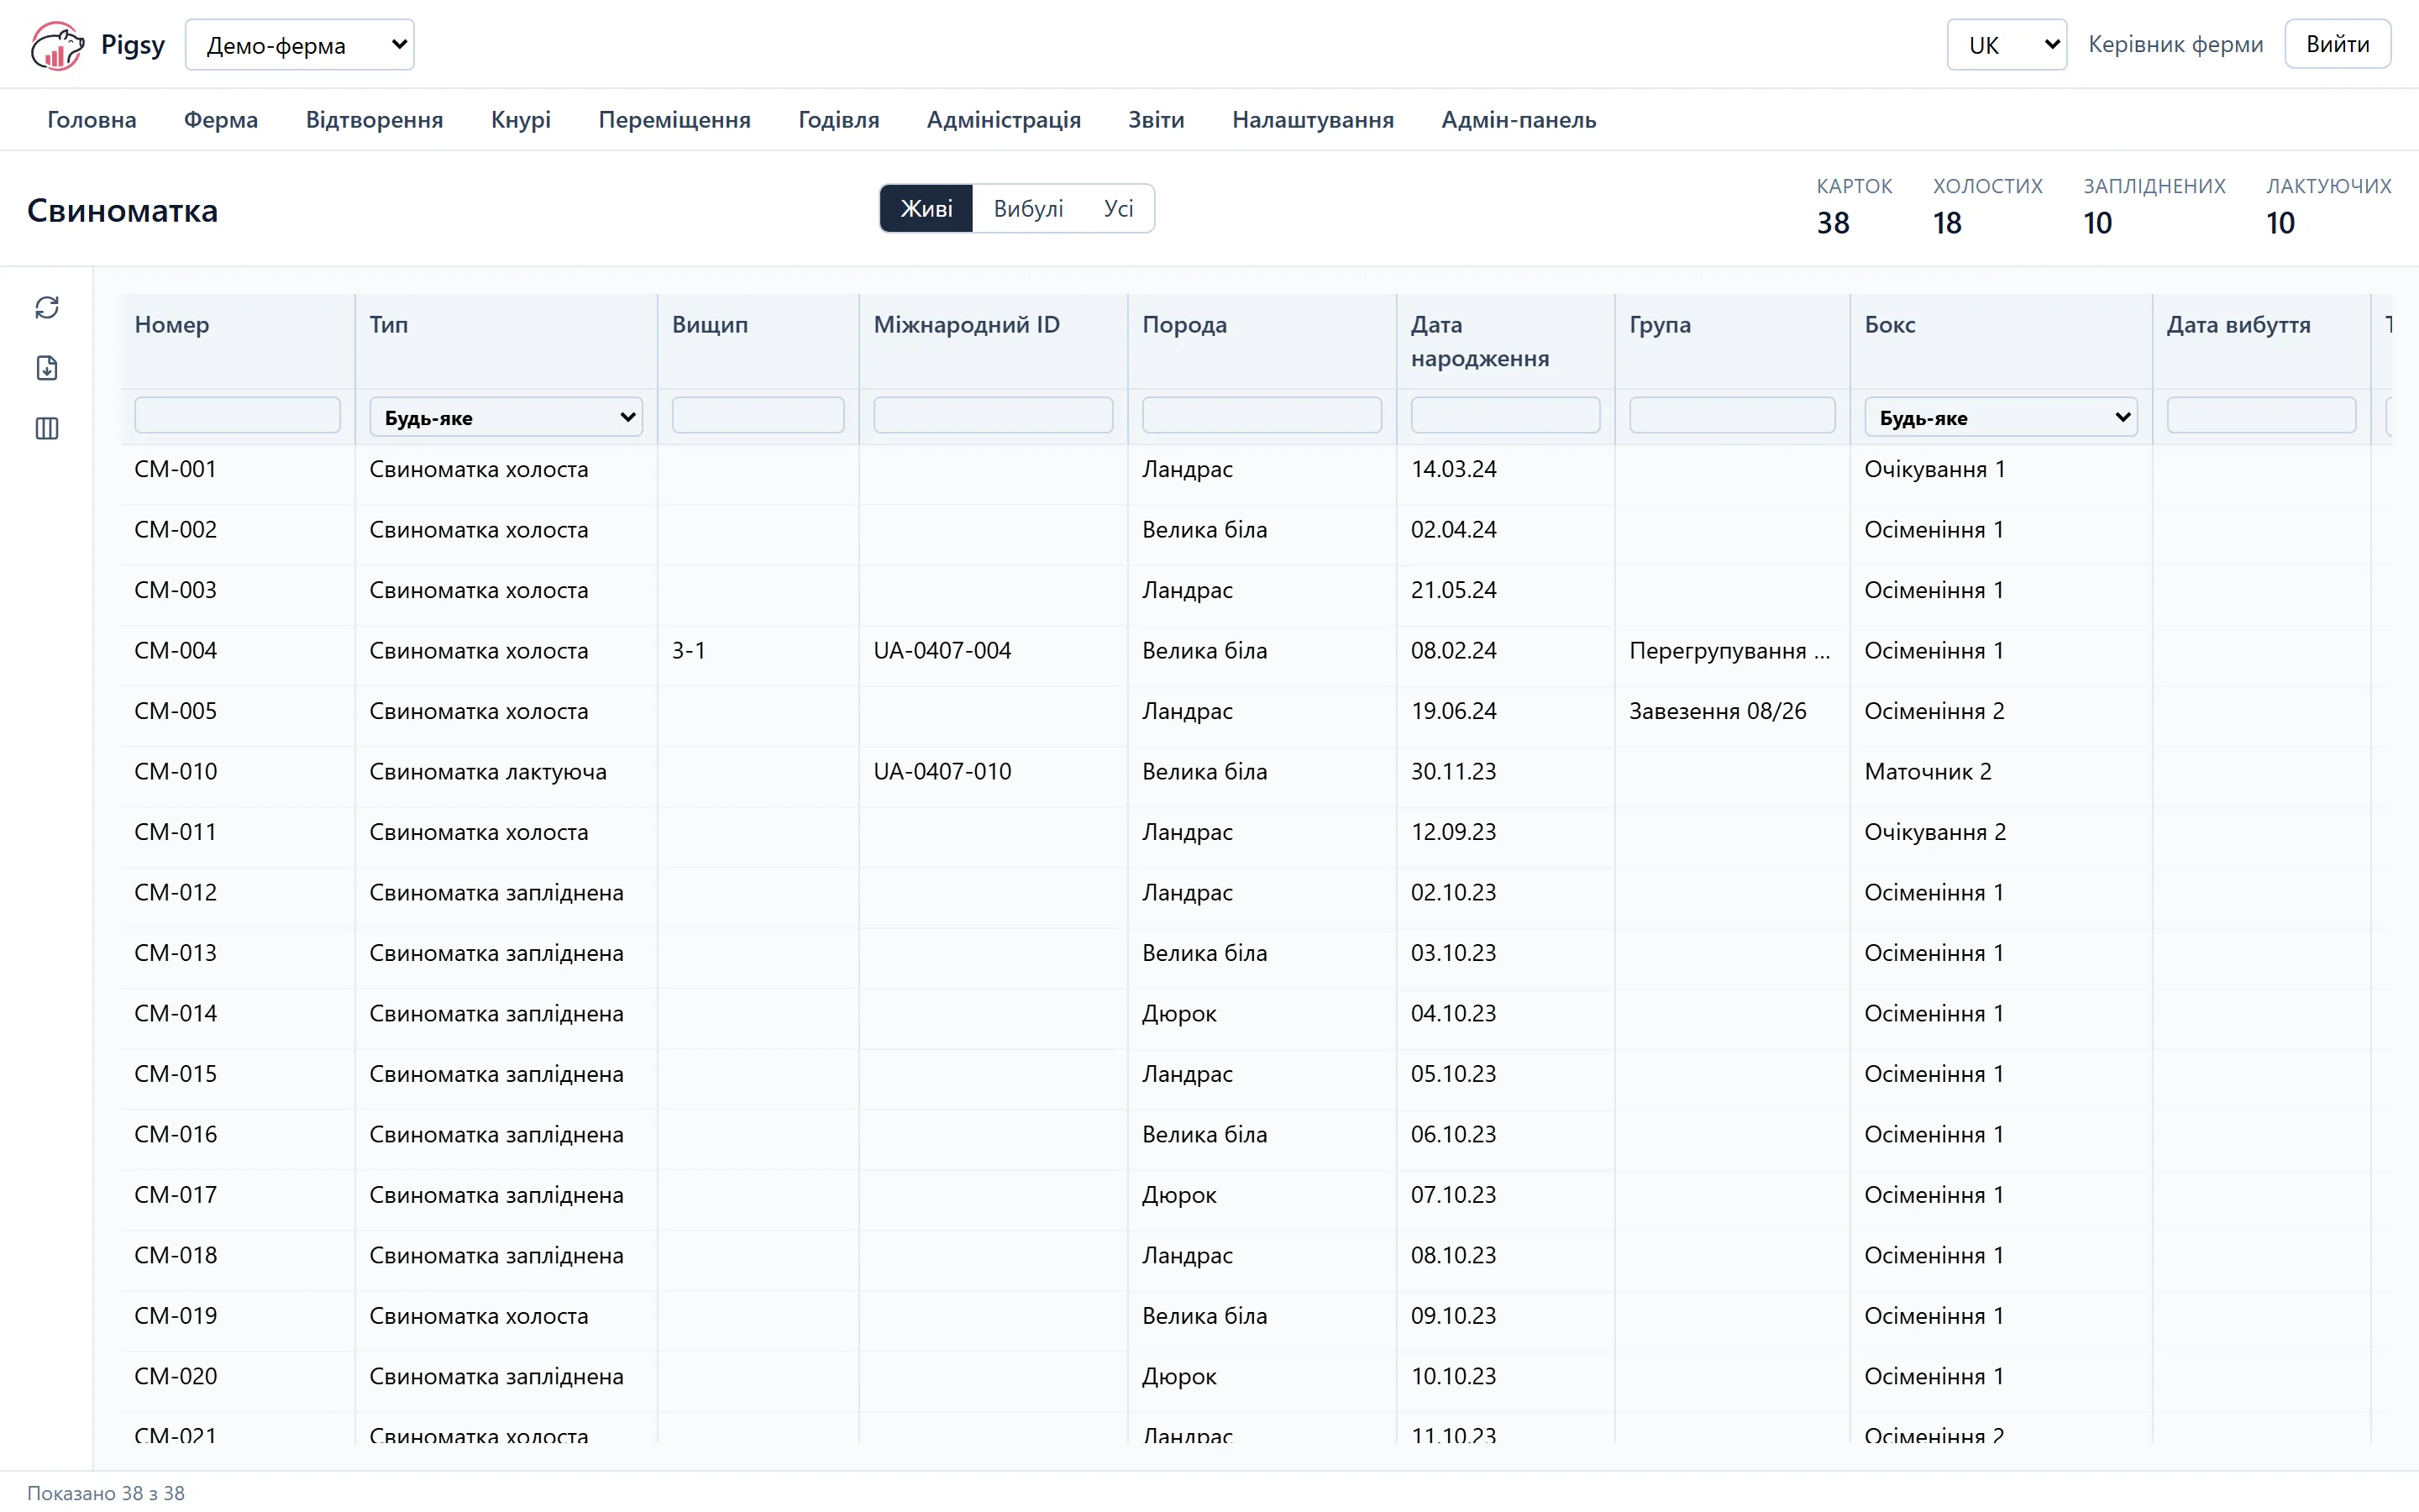Image resolution: width=2419 pixels, height=1512 pixels.
Task: Click the КАРТОК 38 counter
Action: (x=1855, y=206)
